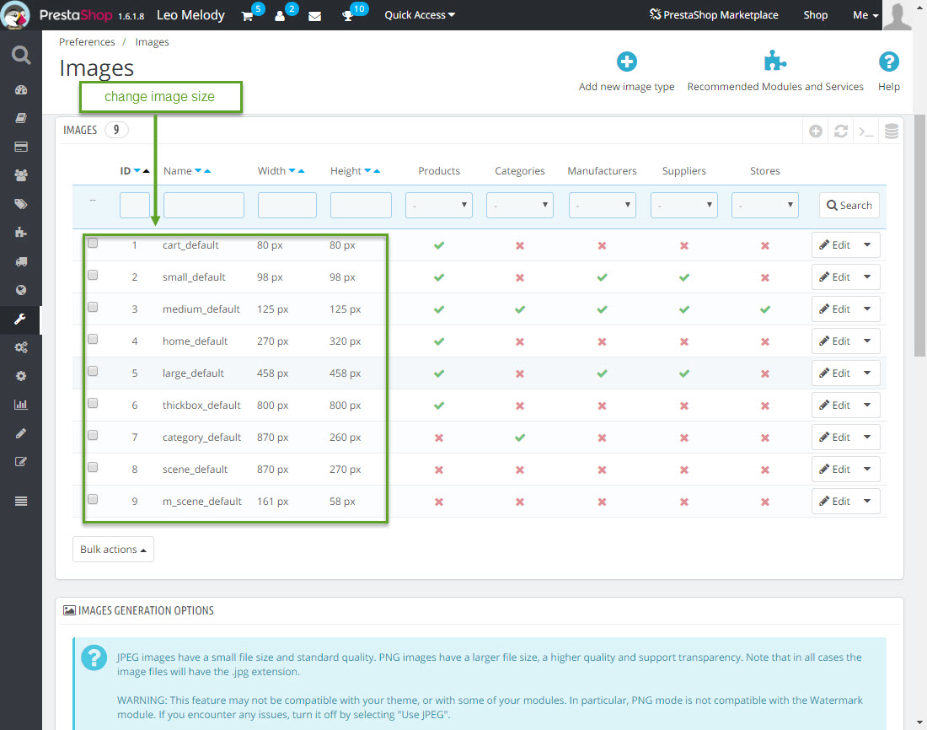This screenshot has width=927, height=730.
Task: Click the panel refresh list icon
Action: coord(841,131)
